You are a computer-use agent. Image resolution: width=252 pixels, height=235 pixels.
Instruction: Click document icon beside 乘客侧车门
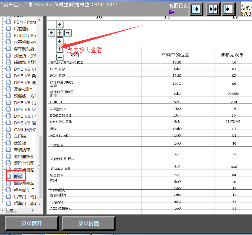coord(9,190)
